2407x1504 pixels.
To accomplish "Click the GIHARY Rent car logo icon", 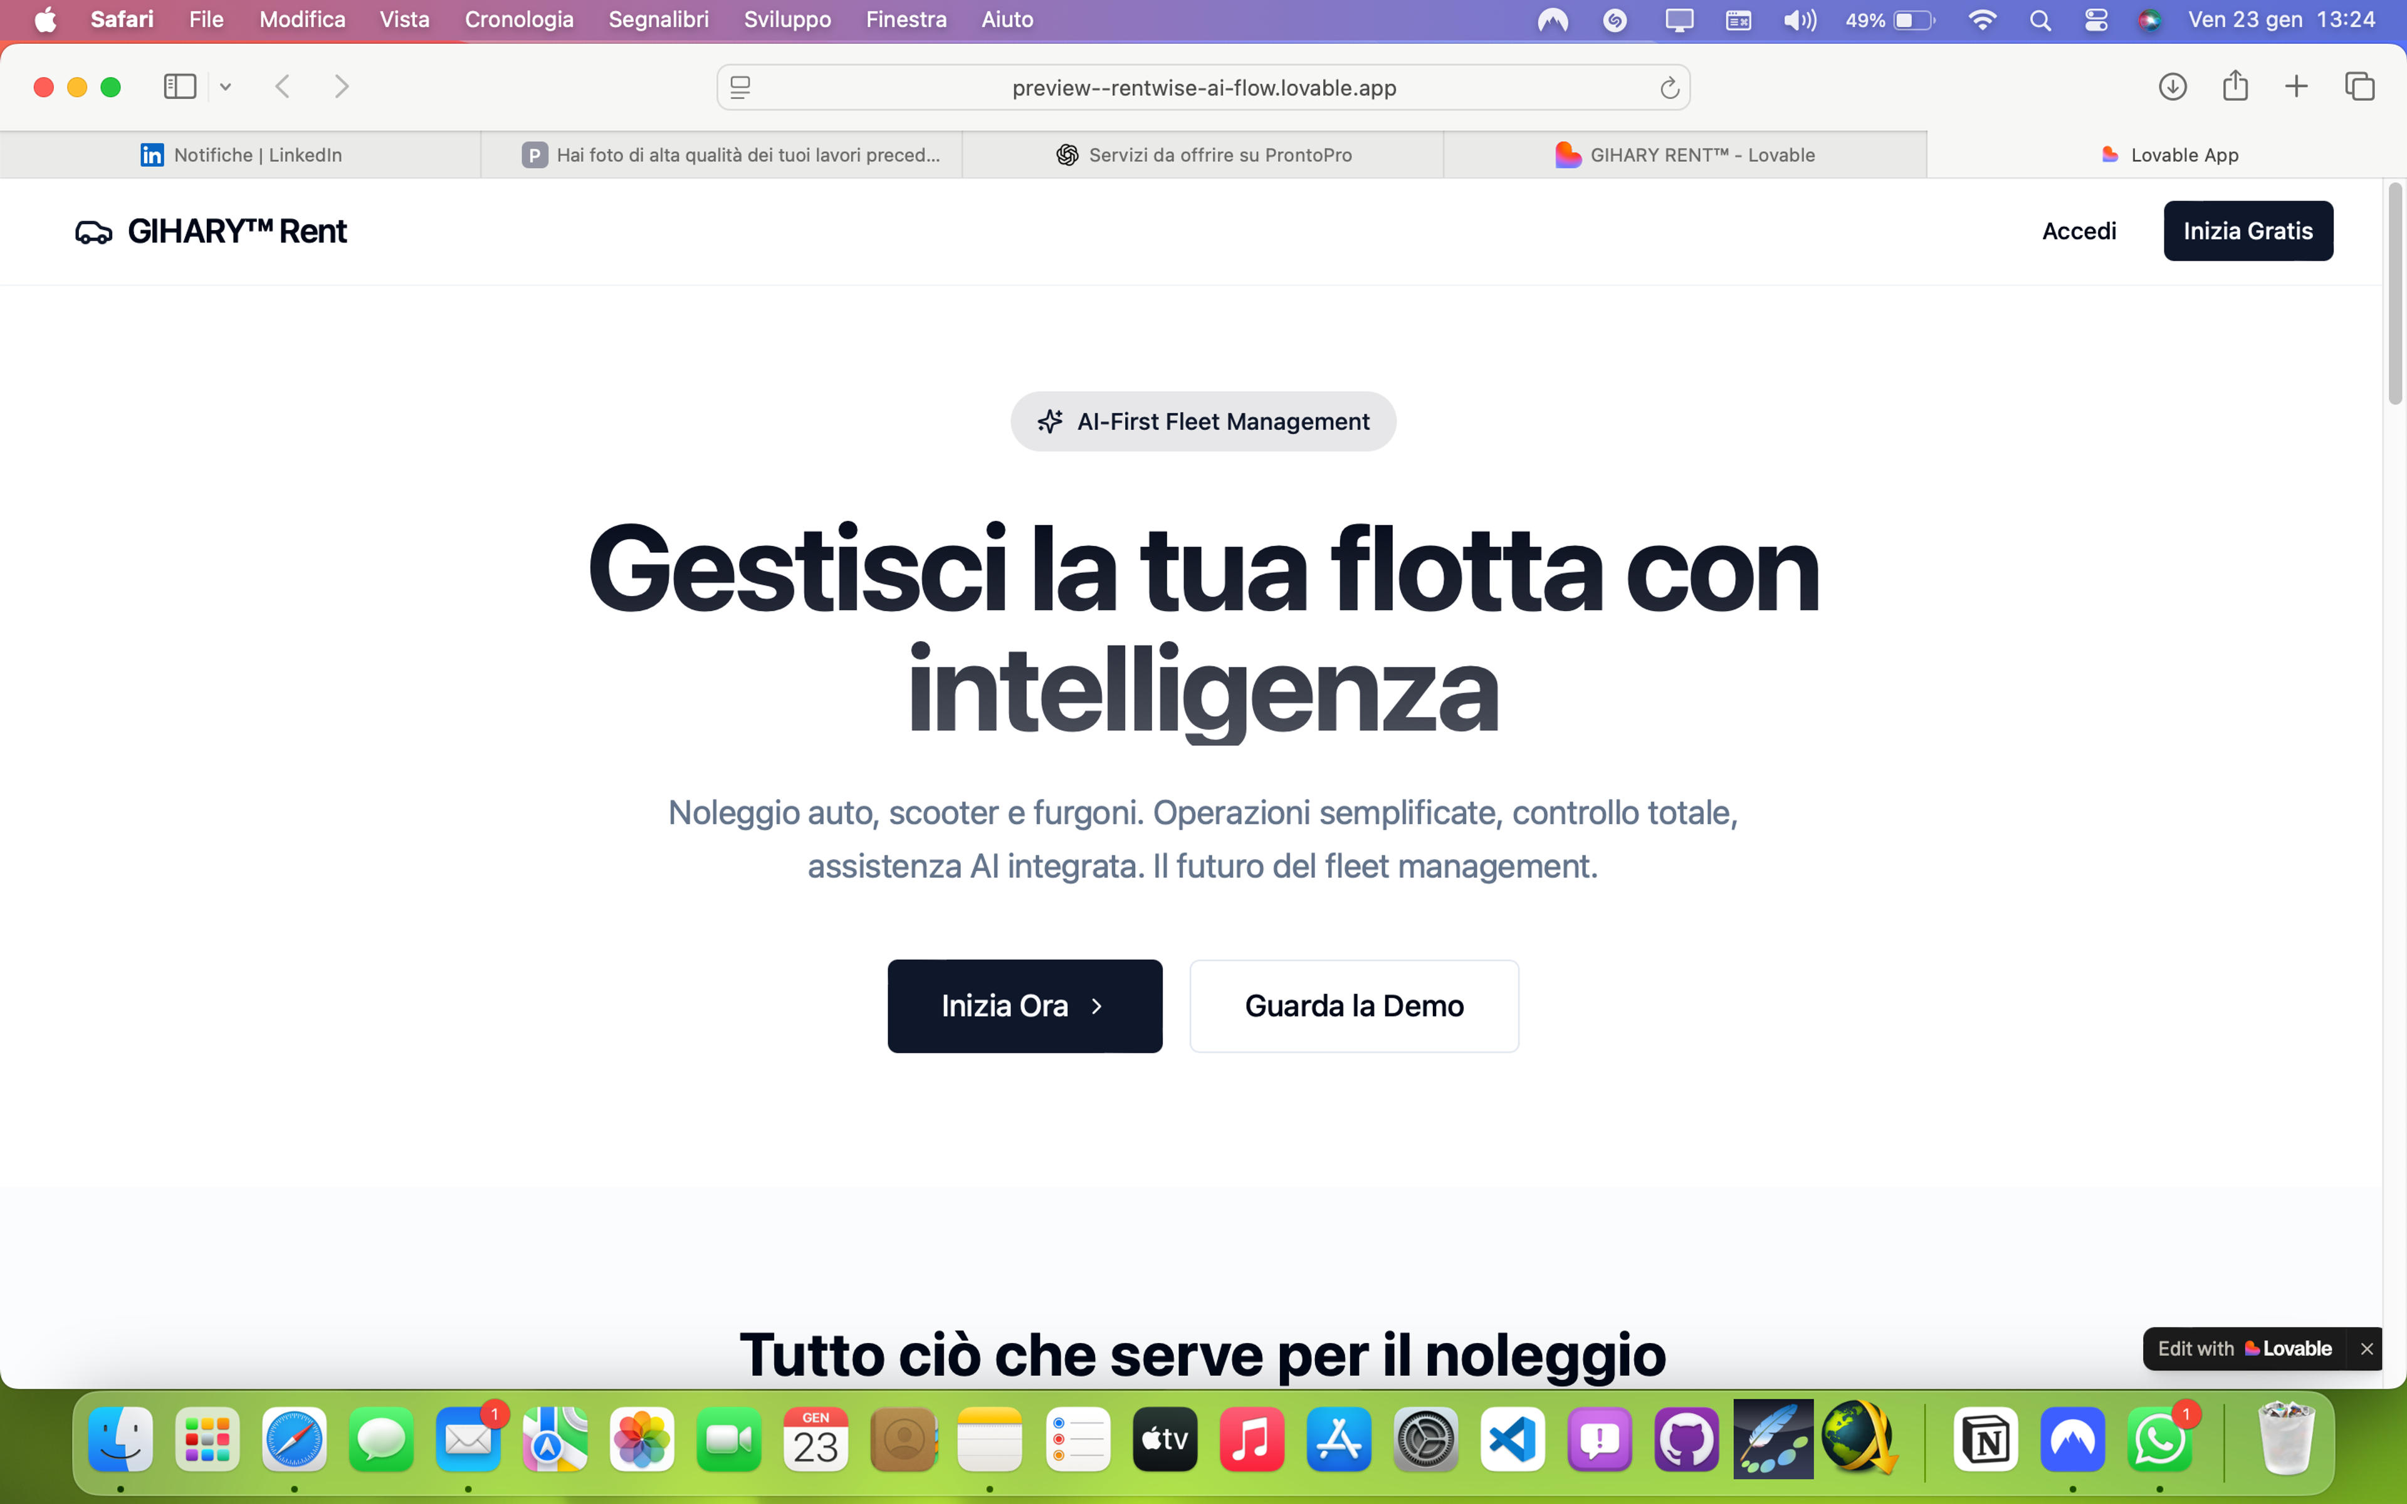I will coord(93,232).
